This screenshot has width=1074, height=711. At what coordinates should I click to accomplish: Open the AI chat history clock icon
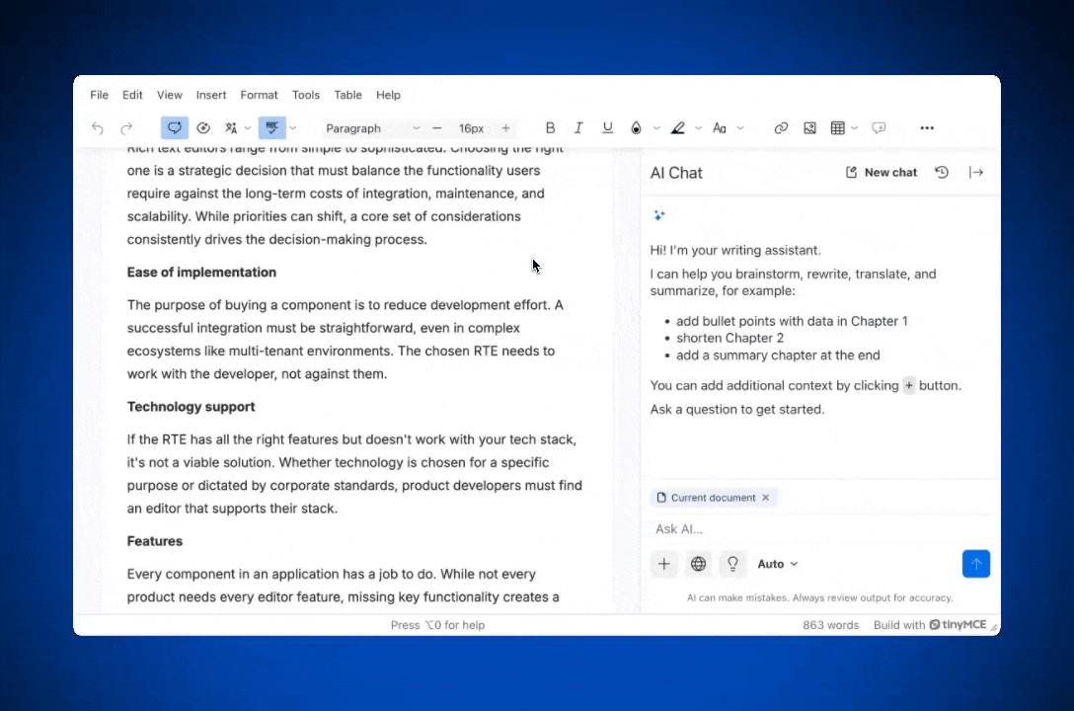(x=942, y=173)
